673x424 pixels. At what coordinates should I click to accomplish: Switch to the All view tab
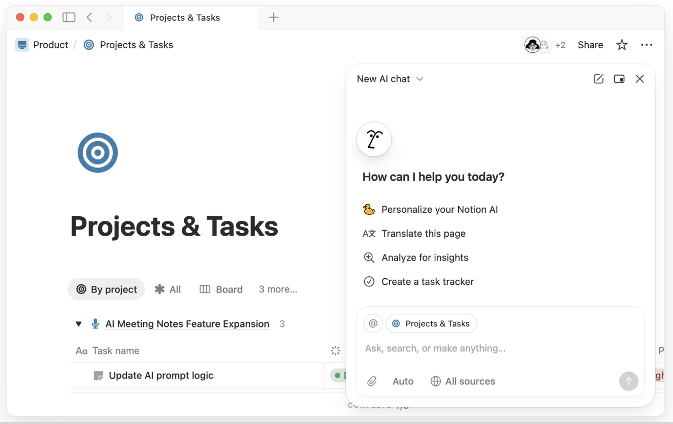168,289
